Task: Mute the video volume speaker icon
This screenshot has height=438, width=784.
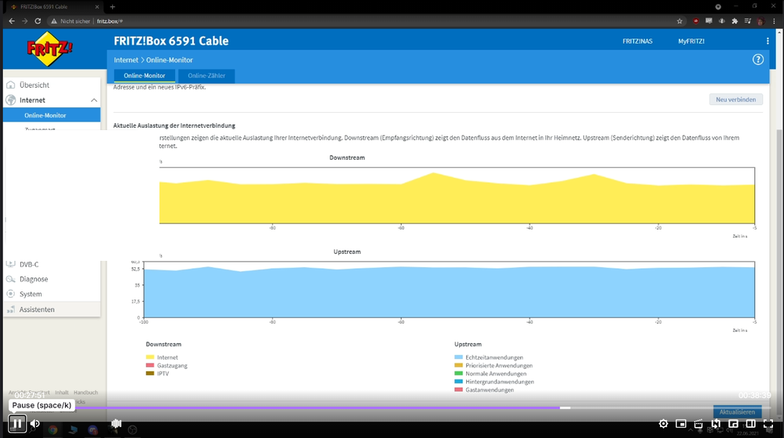Action: (35, 424)
